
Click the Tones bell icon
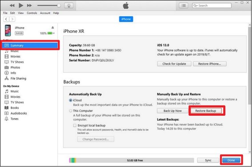[6, 119]
